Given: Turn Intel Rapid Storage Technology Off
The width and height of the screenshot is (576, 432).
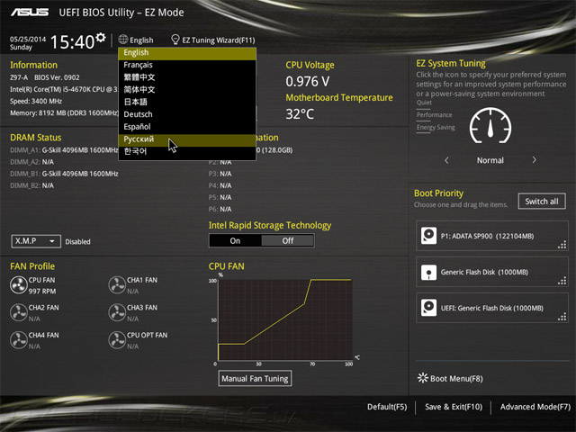Looking at the screenshot, I should pos(288,240).
